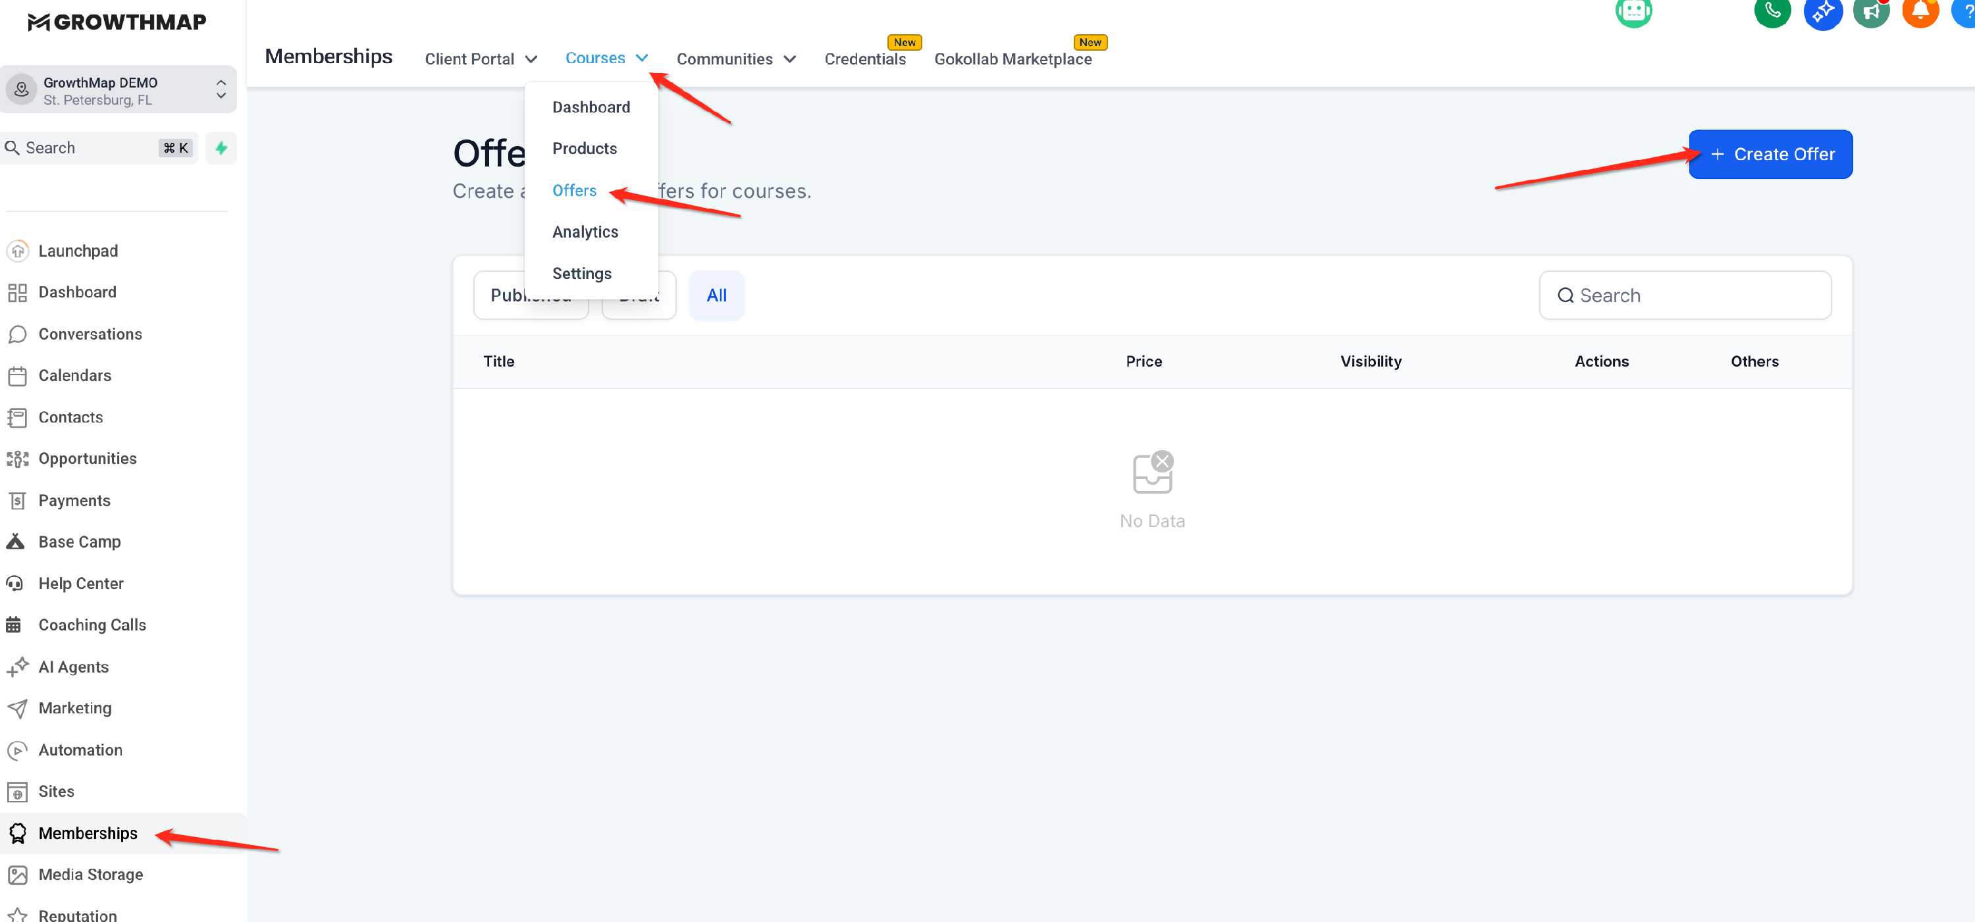Viewport: 1975px width, 922px height.
Task: Open Base Camp from sidebar
Action: [79, 541]
